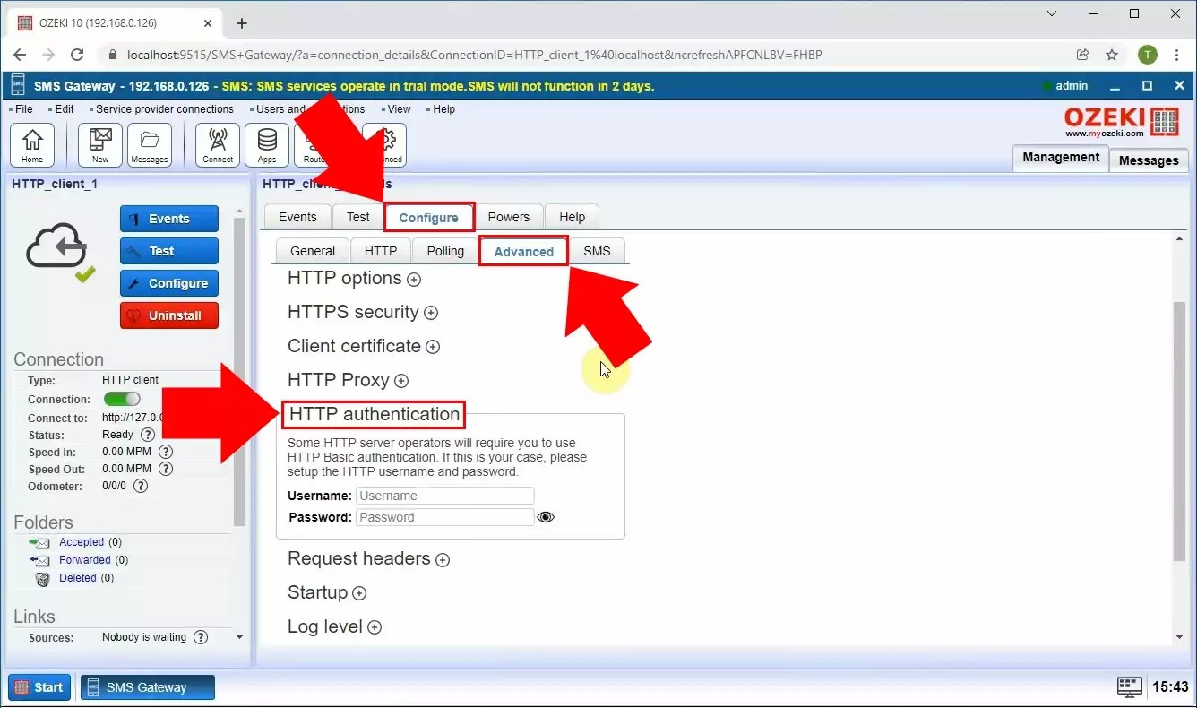Switch to the Management view tab

(1061, 158)
